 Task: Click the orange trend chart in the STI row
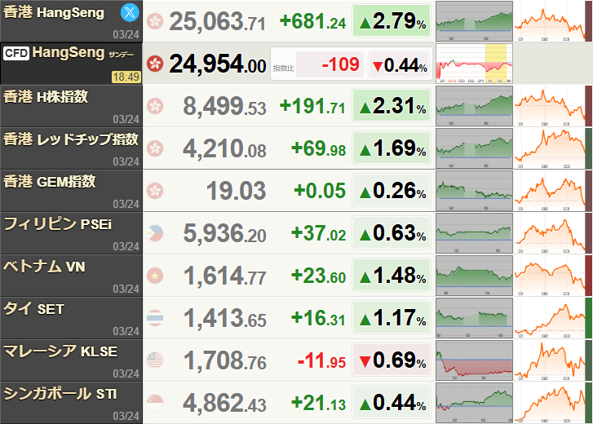[550, 403]
